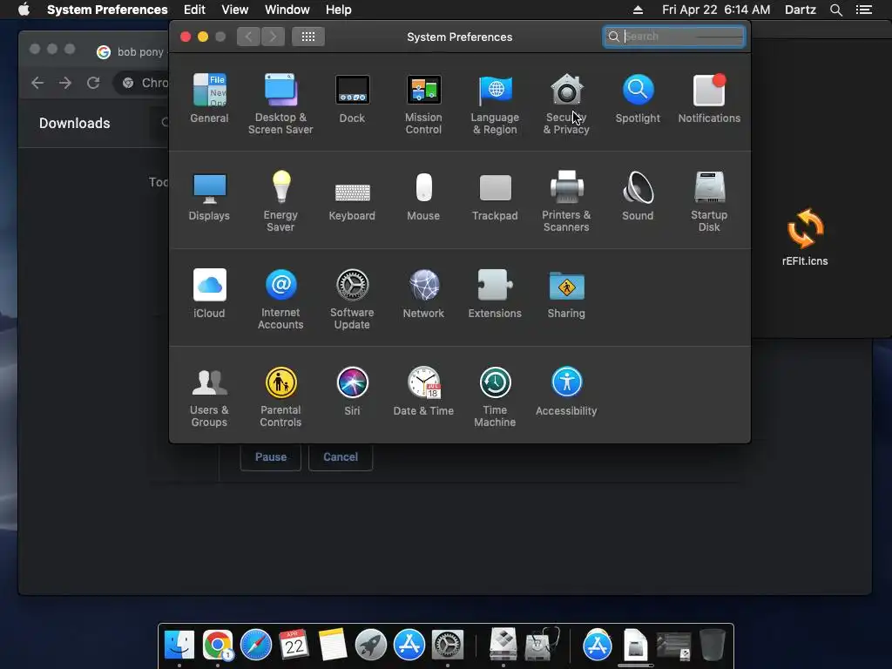Open Desktop & Screen Saver preferences

pyautogui.click(x=280, y=105)
